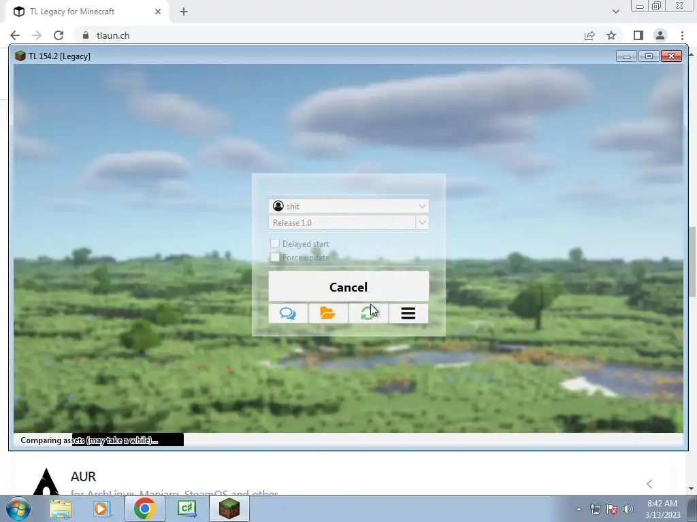Toggle the browser side panel icon
This screenshot has height=522, width=697.
click(638, 35)
